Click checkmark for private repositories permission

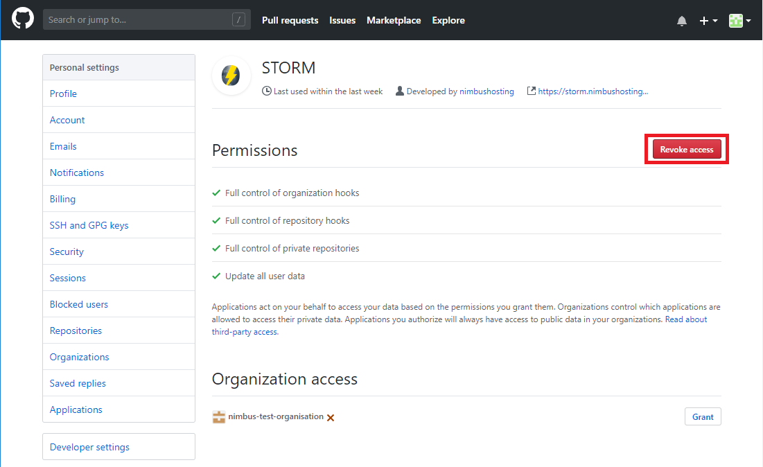[216, 248]
